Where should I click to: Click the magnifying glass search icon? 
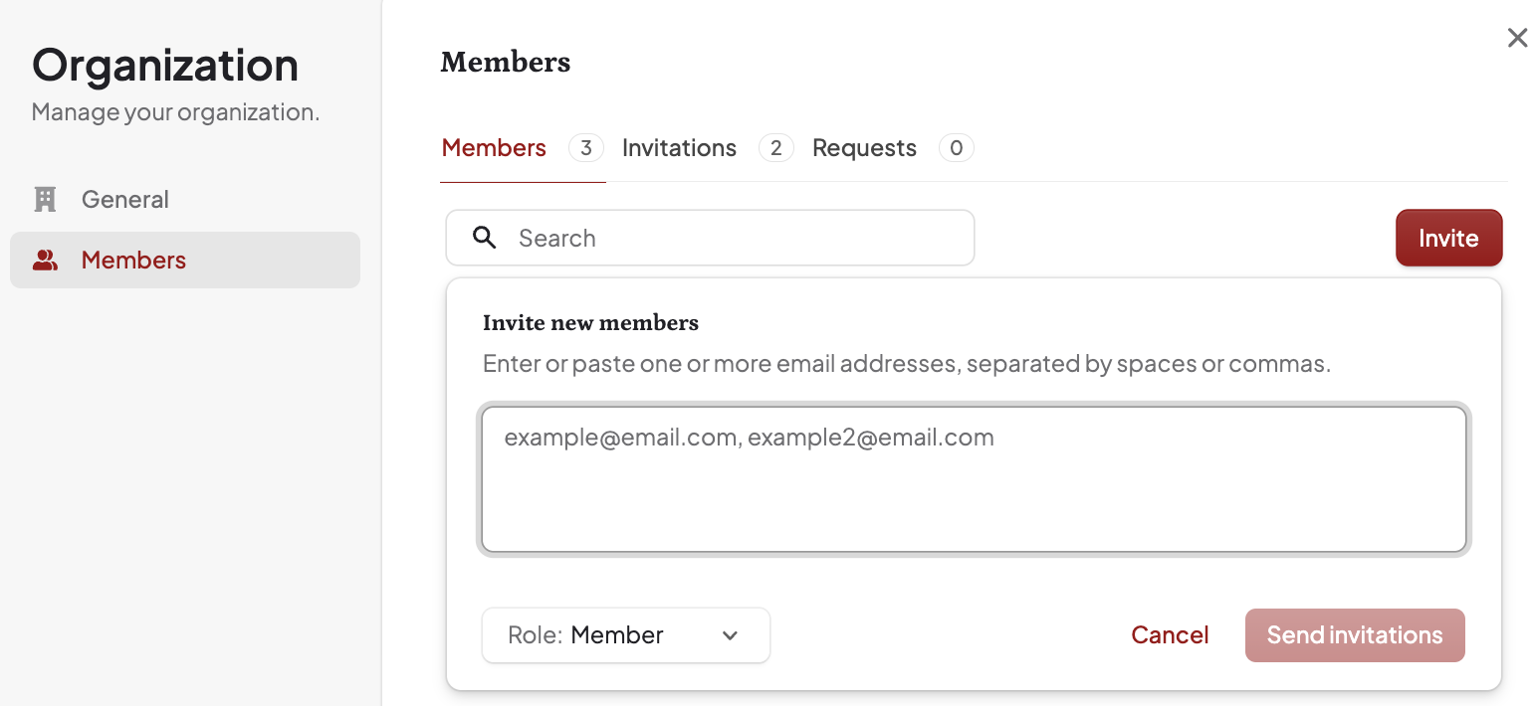(x=485, y=238)
